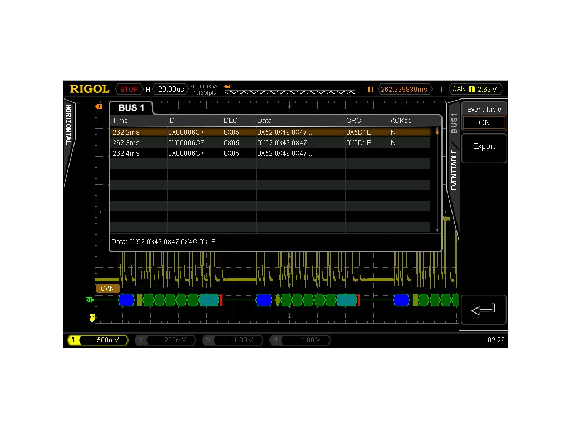Click the STOP run status indicator
Image resolution: width=570 pixels, height=427 pixels.
click(129, 90)
